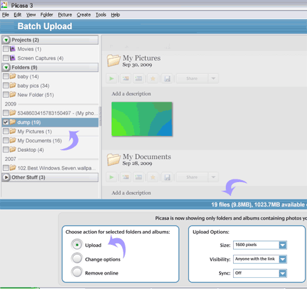This screenshot has width=307, height=289.
Task: Collapse the Projects (2) section
Action: pos(6,40)
